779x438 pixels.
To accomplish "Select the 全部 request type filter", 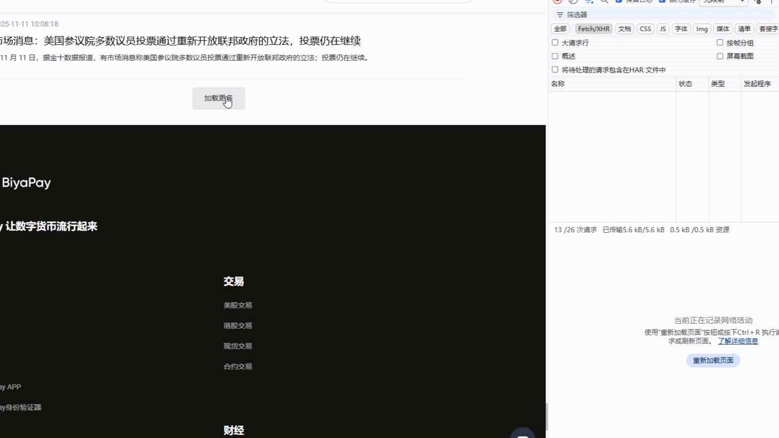I will pos(560,29).
